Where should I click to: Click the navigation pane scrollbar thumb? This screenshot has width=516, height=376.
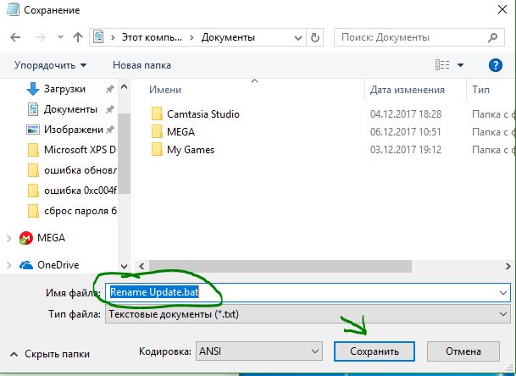pyautogui.click(x=124, y=153)
